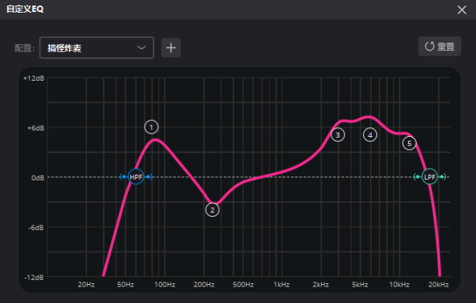
Task: Click the +12dB gain axis label
Action: 34,78
